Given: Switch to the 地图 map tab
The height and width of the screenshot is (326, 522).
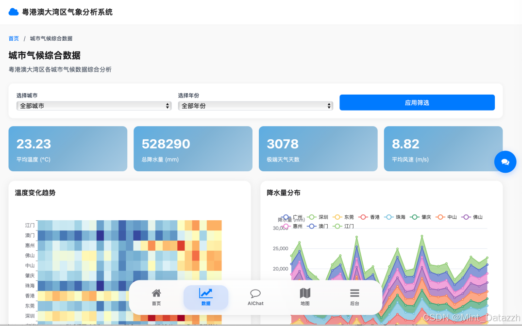Looking at the screenshot, I should tap(305, 297).
